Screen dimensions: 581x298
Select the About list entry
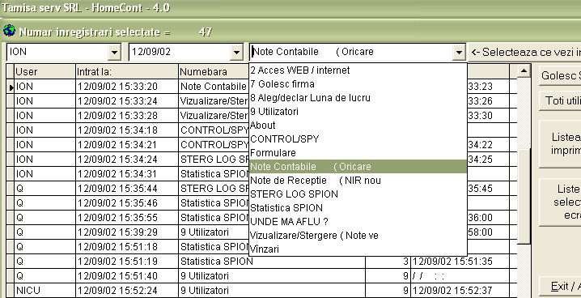pos(358,125)
